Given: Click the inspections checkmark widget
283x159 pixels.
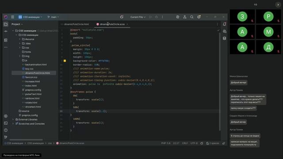Looking at the screenshot, I should point(218,30).
